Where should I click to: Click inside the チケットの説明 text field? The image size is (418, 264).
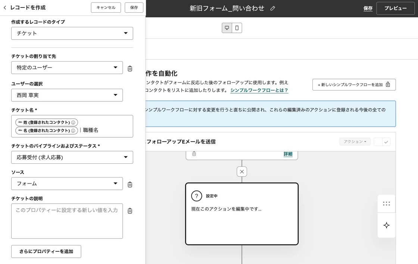67,220
